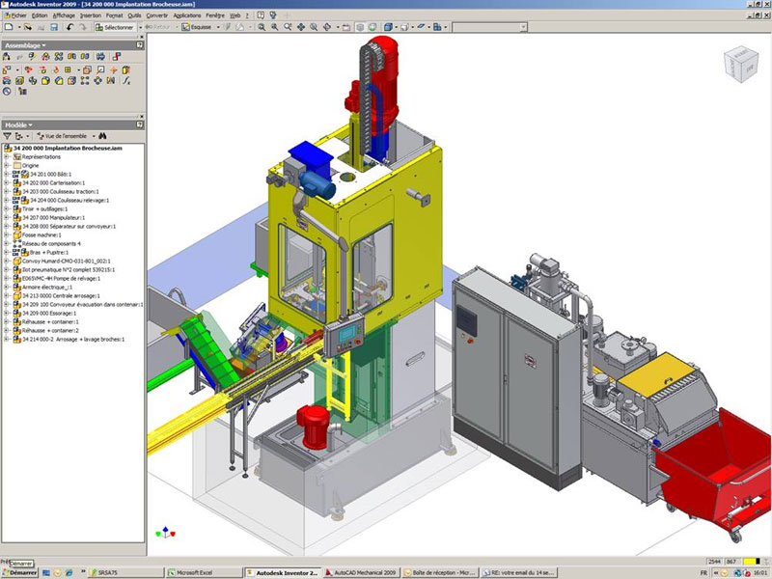Click the Save icon in the toolbar
This screenshot has width=772, height=579.
(x=53, y=27)
